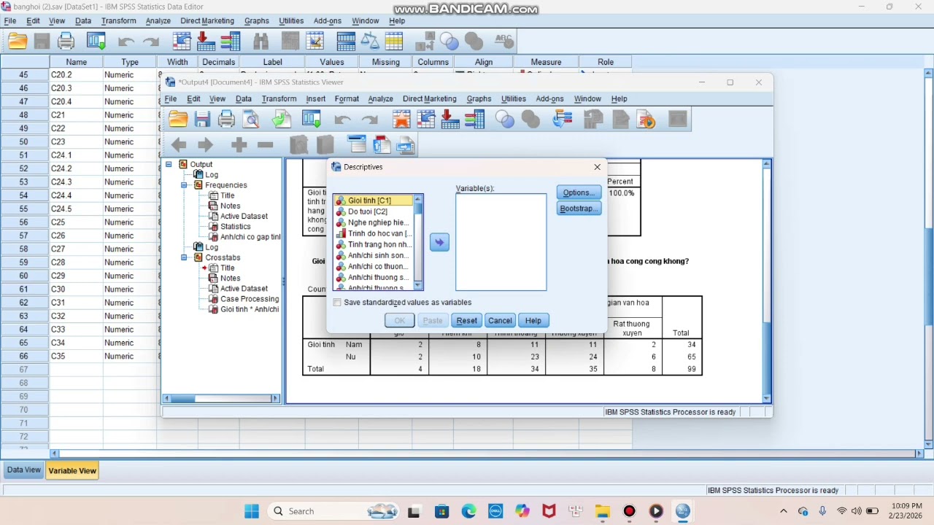Click scroll-down arrow of variable list
This screenshot has height=525, width=934.
(x=418, y=286)
